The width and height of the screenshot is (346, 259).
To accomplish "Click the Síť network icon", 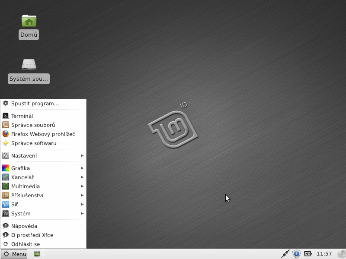I will pyautogui.click(x=6, y=204).
